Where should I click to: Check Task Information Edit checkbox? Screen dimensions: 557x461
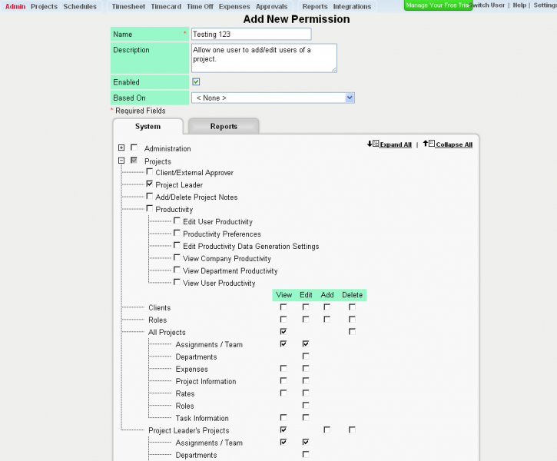(x=306, y=417)
